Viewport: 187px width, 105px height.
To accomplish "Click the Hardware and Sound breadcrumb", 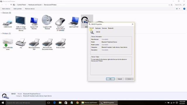I will (35, 5).
